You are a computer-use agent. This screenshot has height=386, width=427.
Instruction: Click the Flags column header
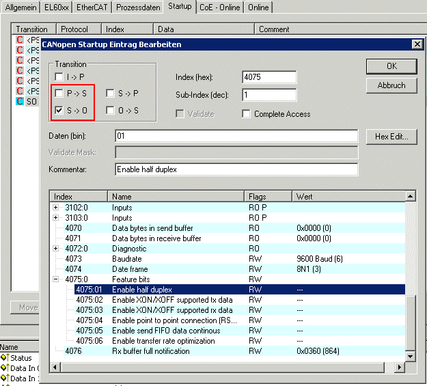(268, 196)
